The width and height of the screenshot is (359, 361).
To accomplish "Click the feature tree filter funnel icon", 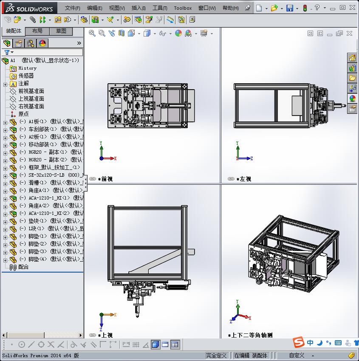I will tap(7, 52).
